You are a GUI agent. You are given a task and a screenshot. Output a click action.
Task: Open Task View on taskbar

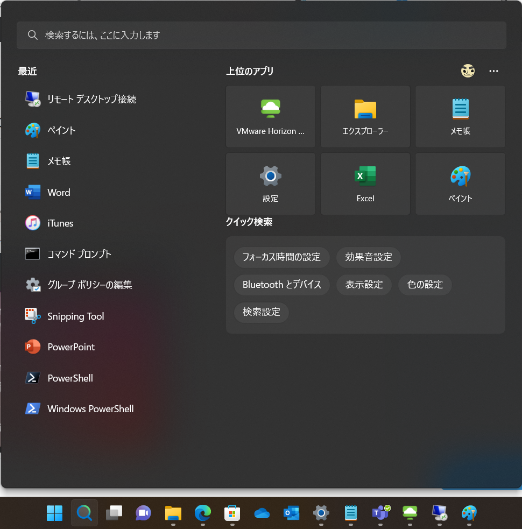(114, 513)
